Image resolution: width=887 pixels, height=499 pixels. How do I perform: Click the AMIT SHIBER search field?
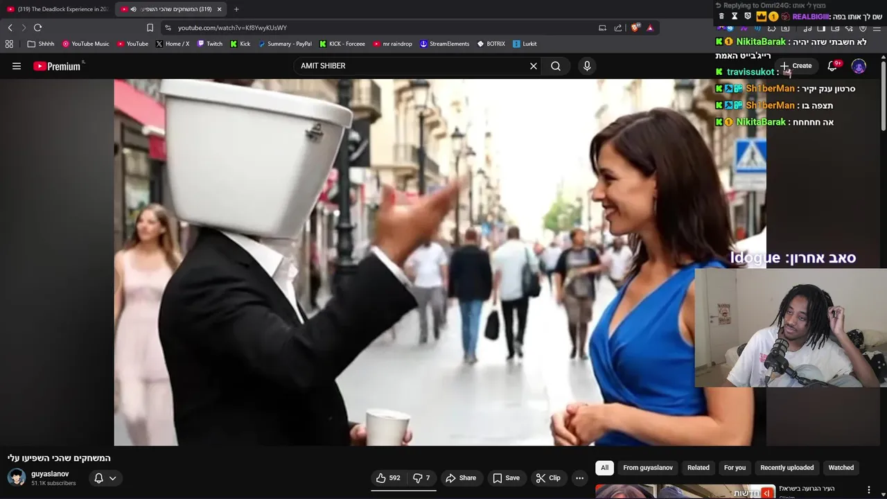(412, 66)
